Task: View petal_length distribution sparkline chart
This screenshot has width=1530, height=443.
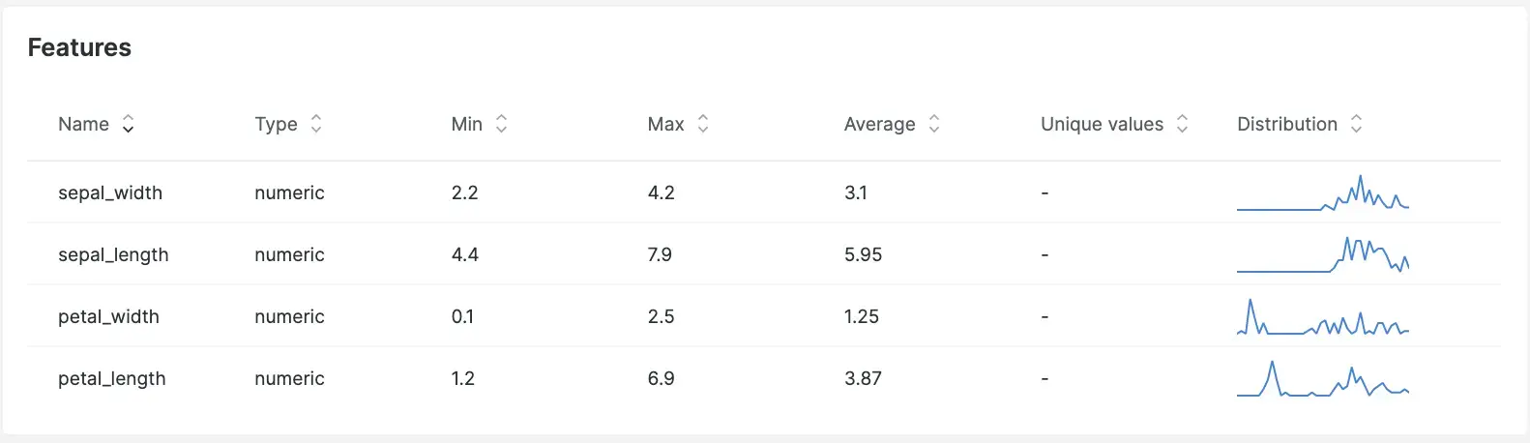Action: pyautogui.click(x=1323, y=378)
